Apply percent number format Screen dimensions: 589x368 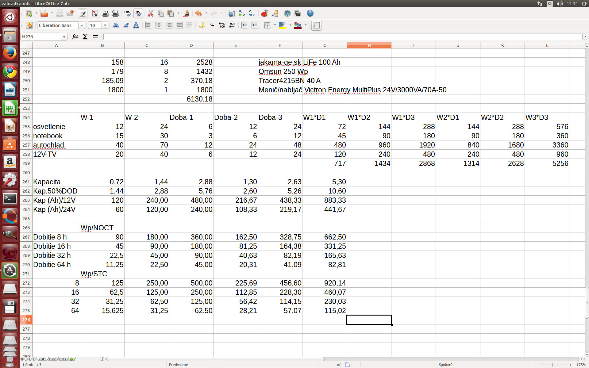(212, 25)
